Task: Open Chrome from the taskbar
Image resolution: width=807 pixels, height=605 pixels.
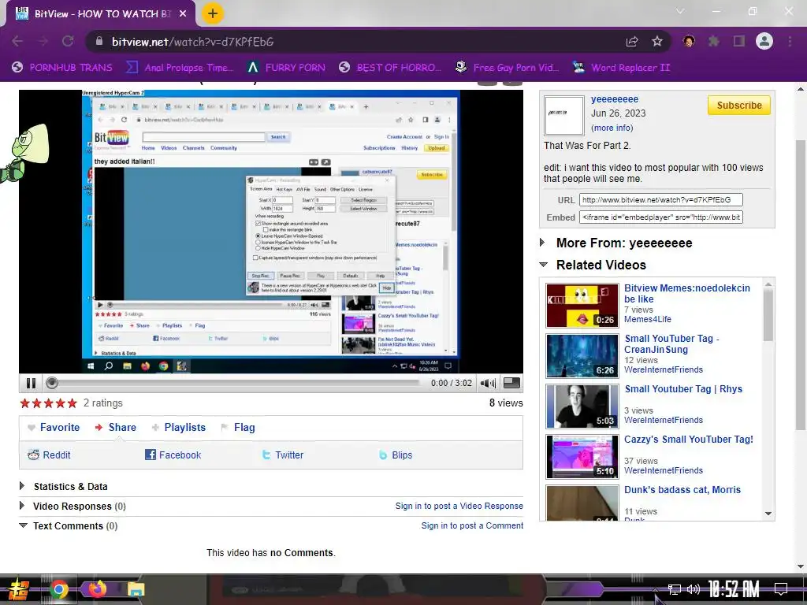Action: (58, 589)
